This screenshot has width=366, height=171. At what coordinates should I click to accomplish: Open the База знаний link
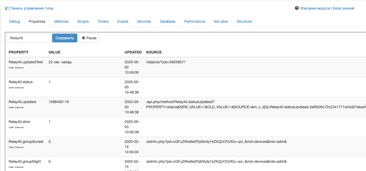pos(344,8)
